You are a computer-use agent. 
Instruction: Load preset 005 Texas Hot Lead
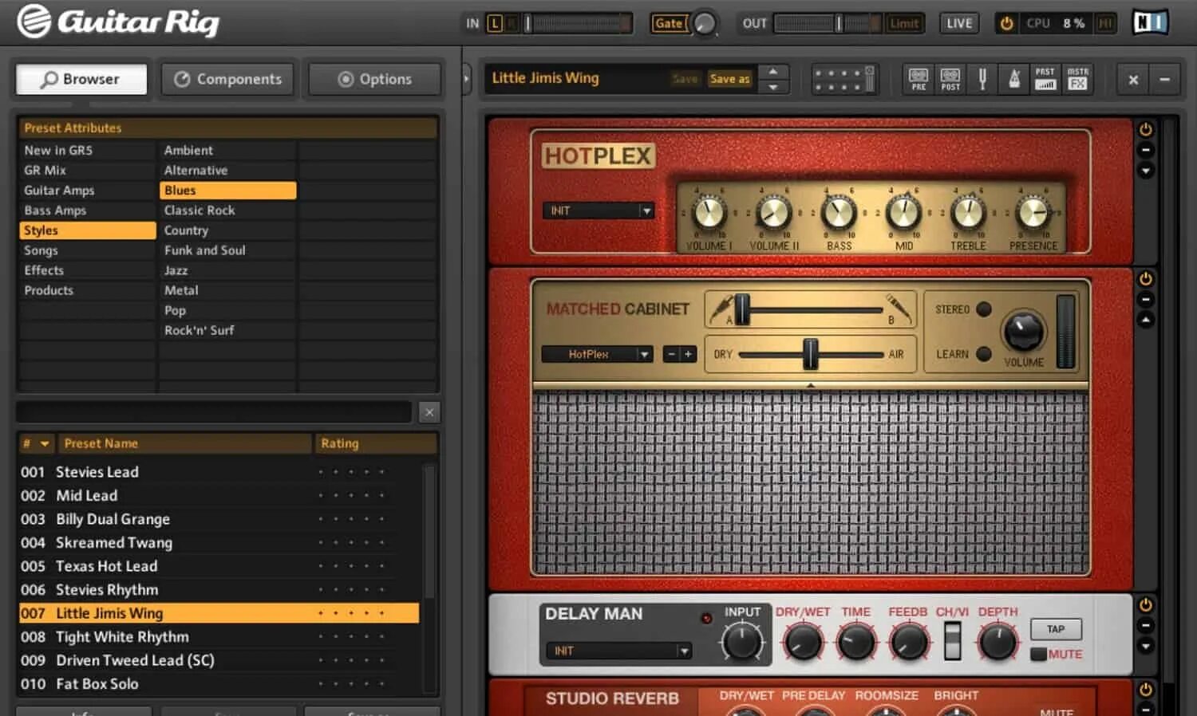(x=219, y=566)
